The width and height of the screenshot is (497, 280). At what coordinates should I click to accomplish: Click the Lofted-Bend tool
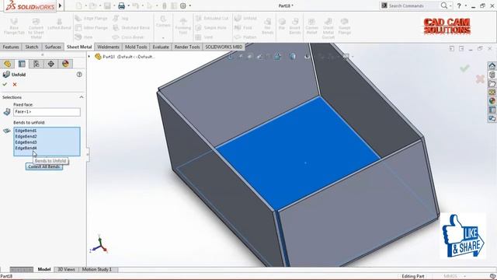59,24
